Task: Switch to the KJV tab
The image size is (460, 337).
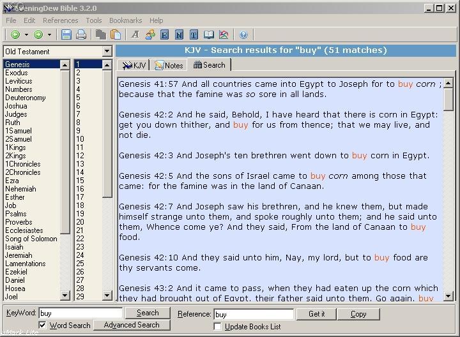Action: point(134,65)
